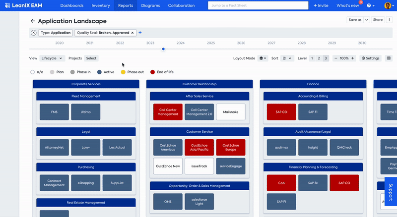This screenshot has width=397, height=217.
Task: Remove the Quality Seal filter
Action: click(x=132, y=33)
